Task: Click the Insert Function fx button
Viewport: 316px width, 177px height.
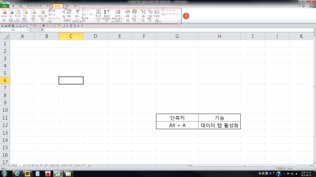Action: coord(42,30)
